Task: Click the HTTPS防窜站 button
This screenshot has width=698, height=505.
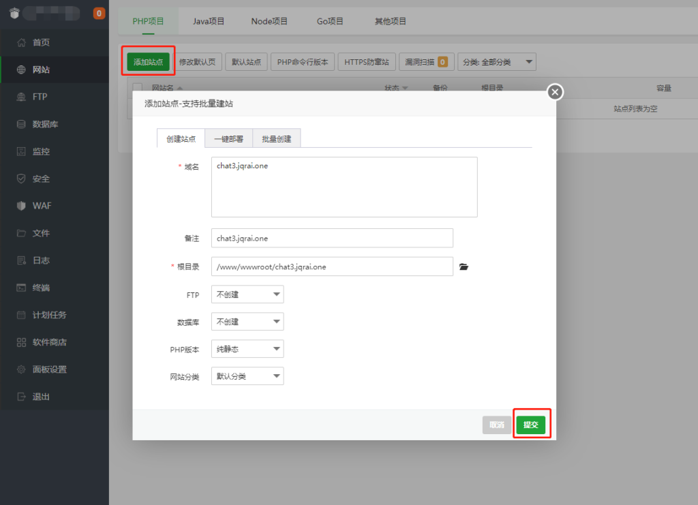Action: tap(366, 62)
